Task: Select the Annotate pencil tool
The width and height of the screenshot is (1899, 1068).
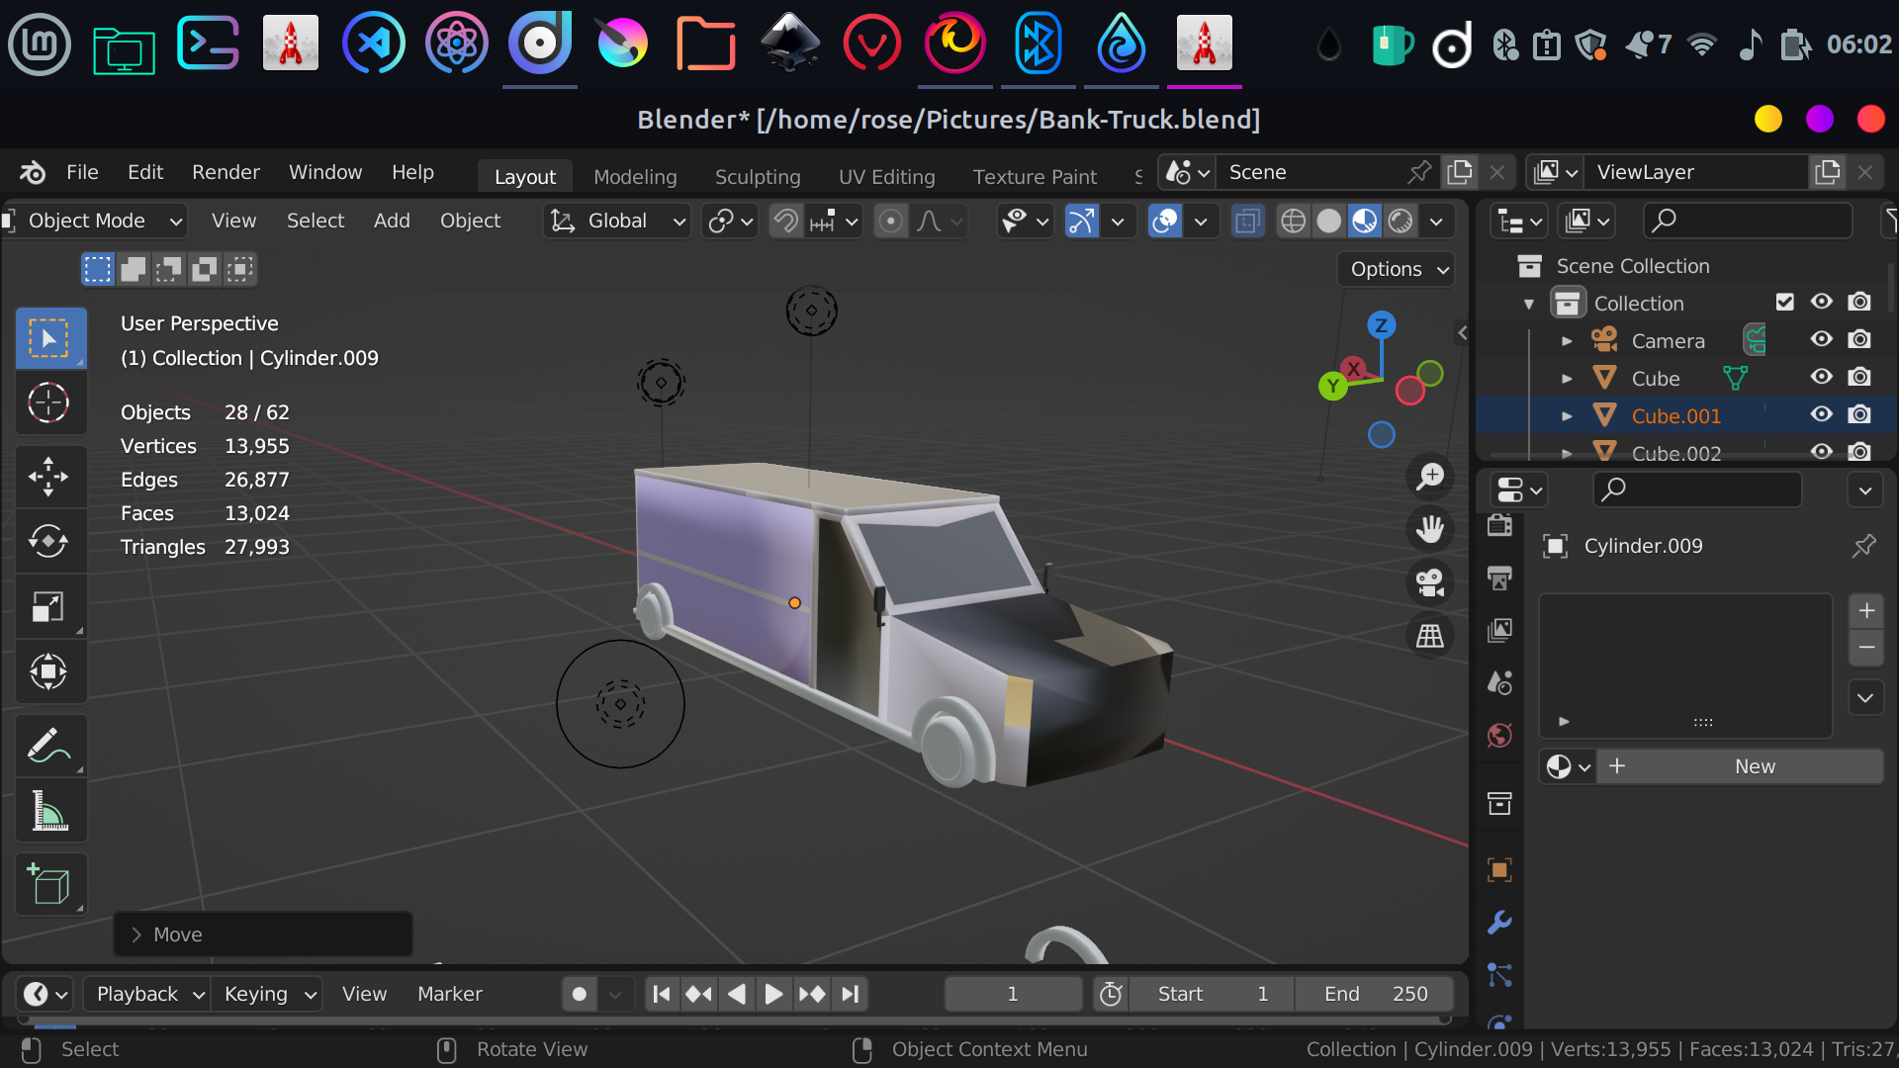Action: 48,746
